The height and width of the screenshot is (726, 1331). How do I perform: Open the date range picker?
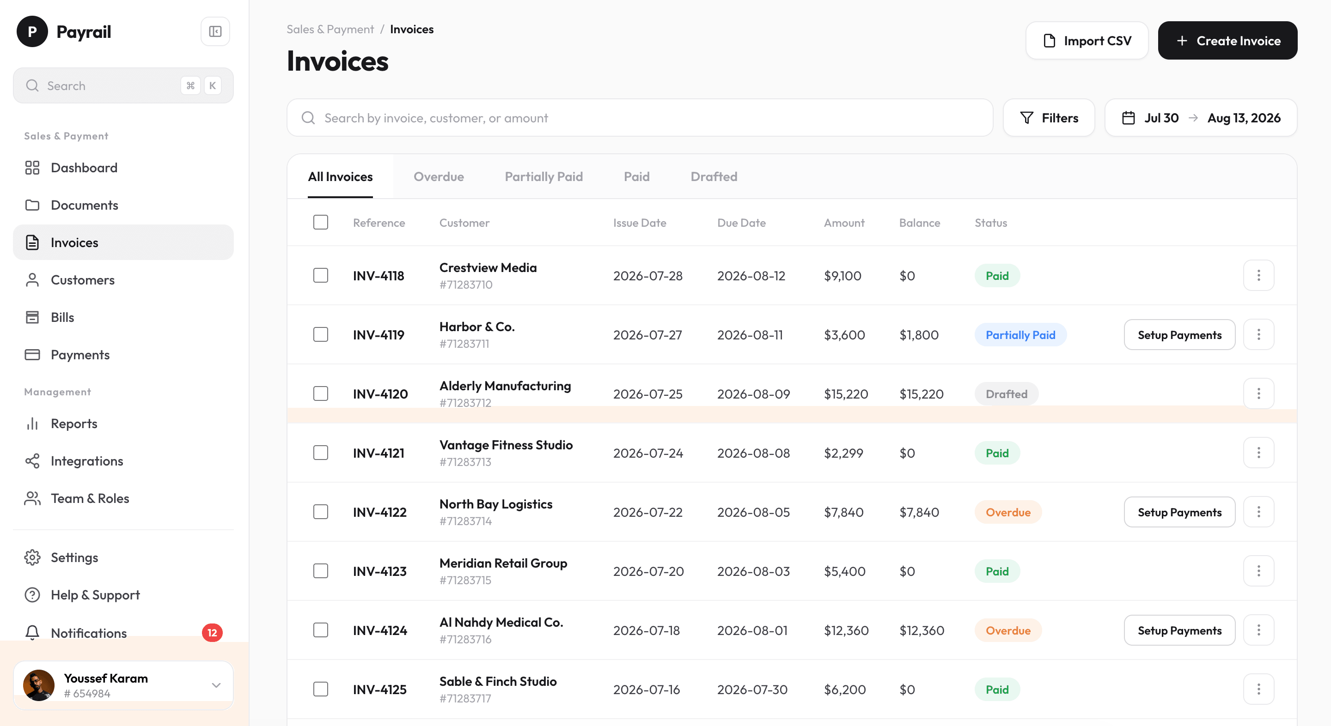tap(1201, 118)
